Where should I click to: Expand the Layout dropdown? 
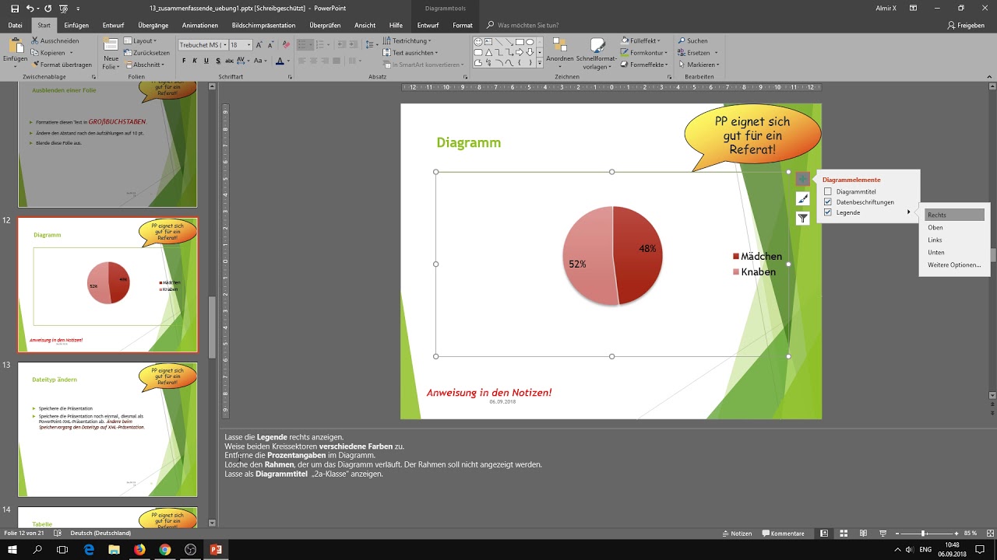tap(142, 40)
